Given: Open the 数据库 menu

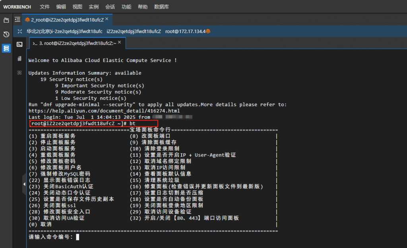Looking at the screenshot, I should [x=161, y=7].
